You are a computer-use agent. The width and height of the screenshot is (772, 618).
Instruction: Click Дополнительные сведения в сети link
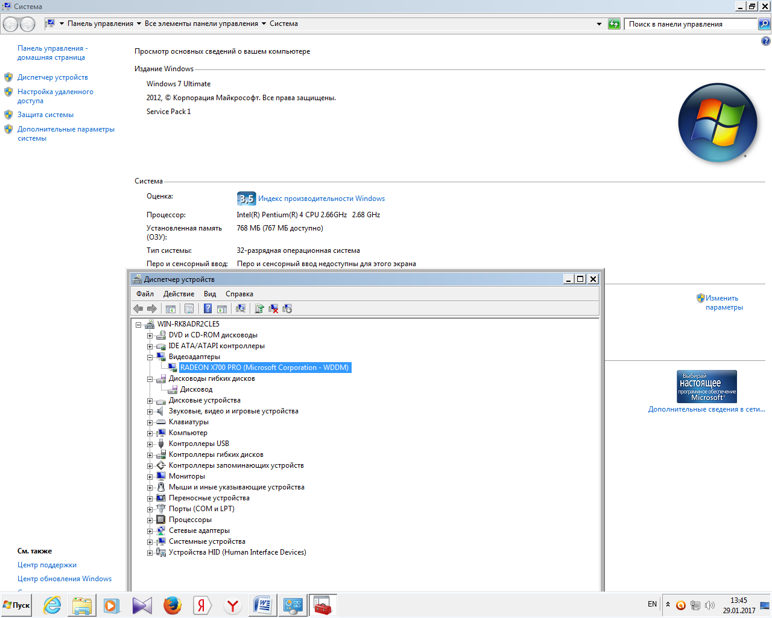(x=707, y=409)
